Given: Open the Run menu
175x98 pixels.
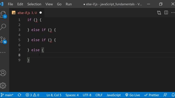Looking at the screenshot, I should [69, 4].
